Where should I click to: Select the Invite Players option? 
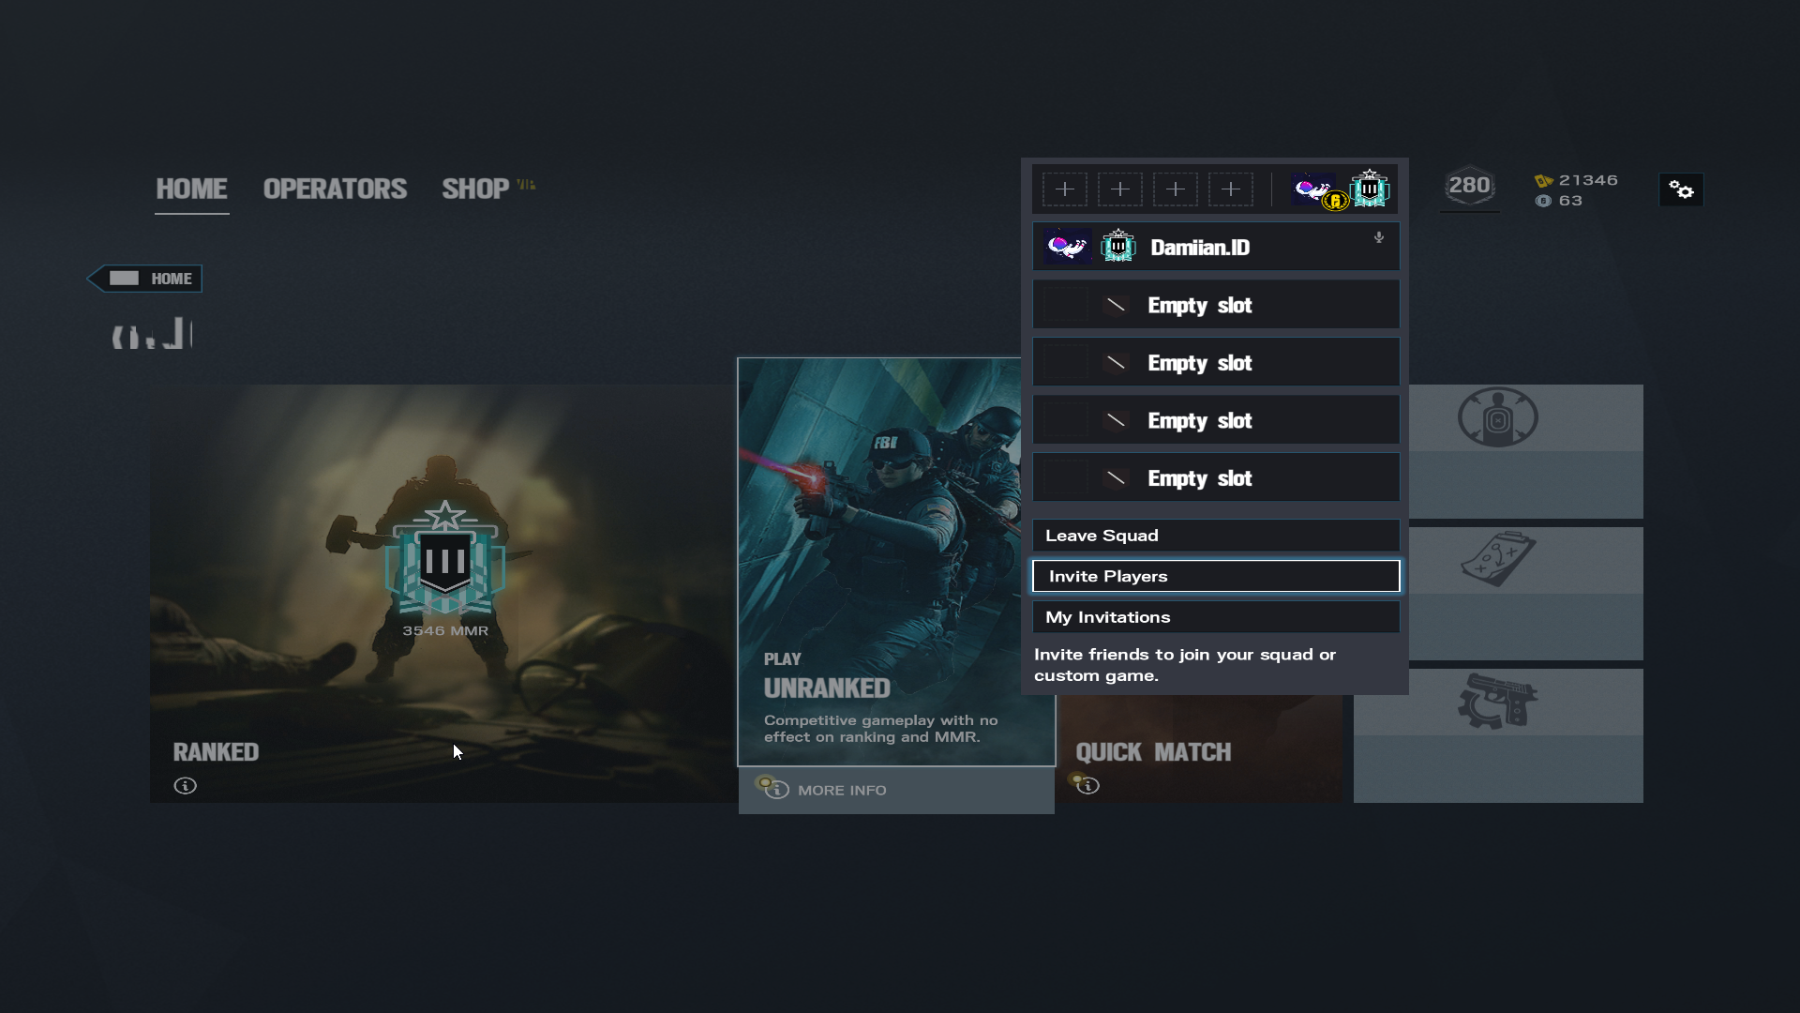click(1216, 577)
